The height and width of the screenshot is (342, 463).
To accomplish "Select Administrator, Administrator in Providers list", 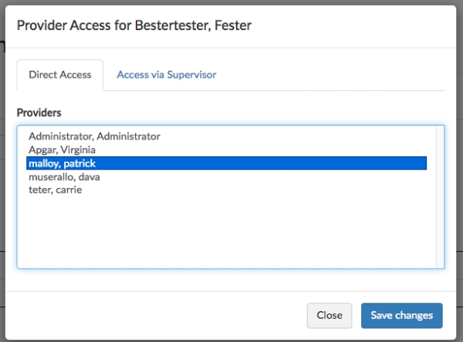I will pos(226,136).
